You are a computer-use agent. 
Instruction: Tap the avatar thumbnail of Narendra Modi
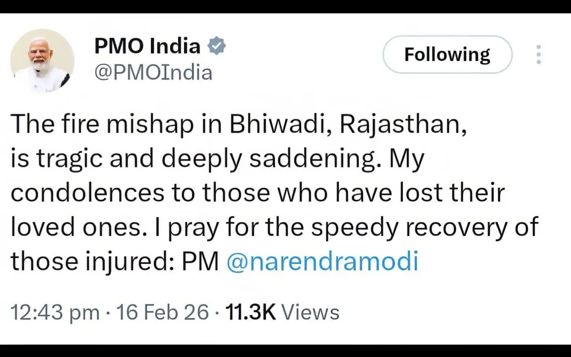tap(42, 59)
